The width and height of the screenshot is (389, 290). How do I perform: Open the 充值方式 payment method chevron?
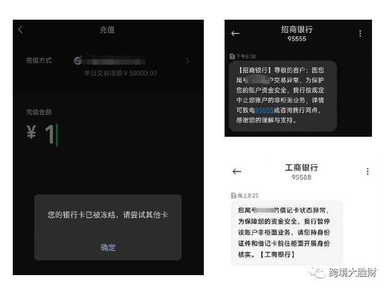(187, 61)
